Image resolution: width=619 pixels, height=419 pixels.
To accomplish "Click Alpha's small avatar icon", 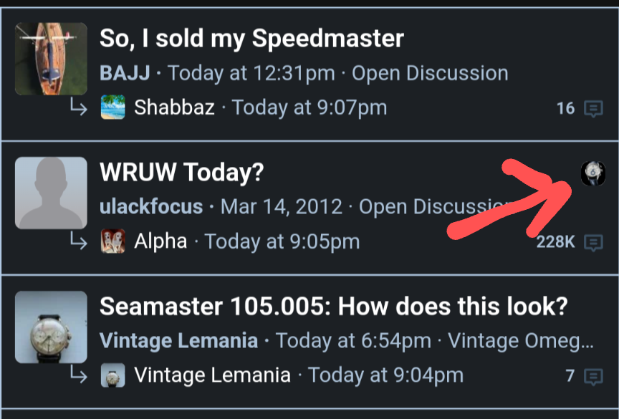I will (x=113, y=241).
